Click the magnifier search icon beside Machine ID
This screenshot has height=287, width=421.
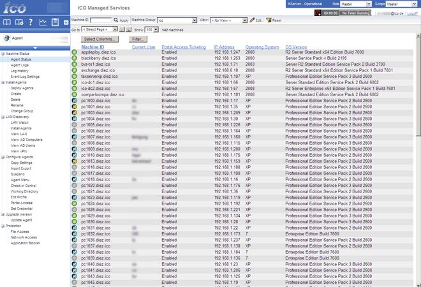click(x=115, y=20)
